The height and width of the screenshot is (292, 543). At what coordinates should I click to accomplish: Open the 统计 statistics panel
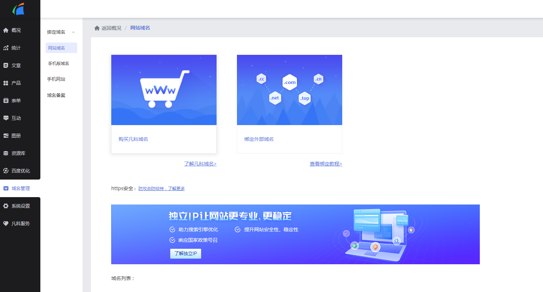click(14, 47)
